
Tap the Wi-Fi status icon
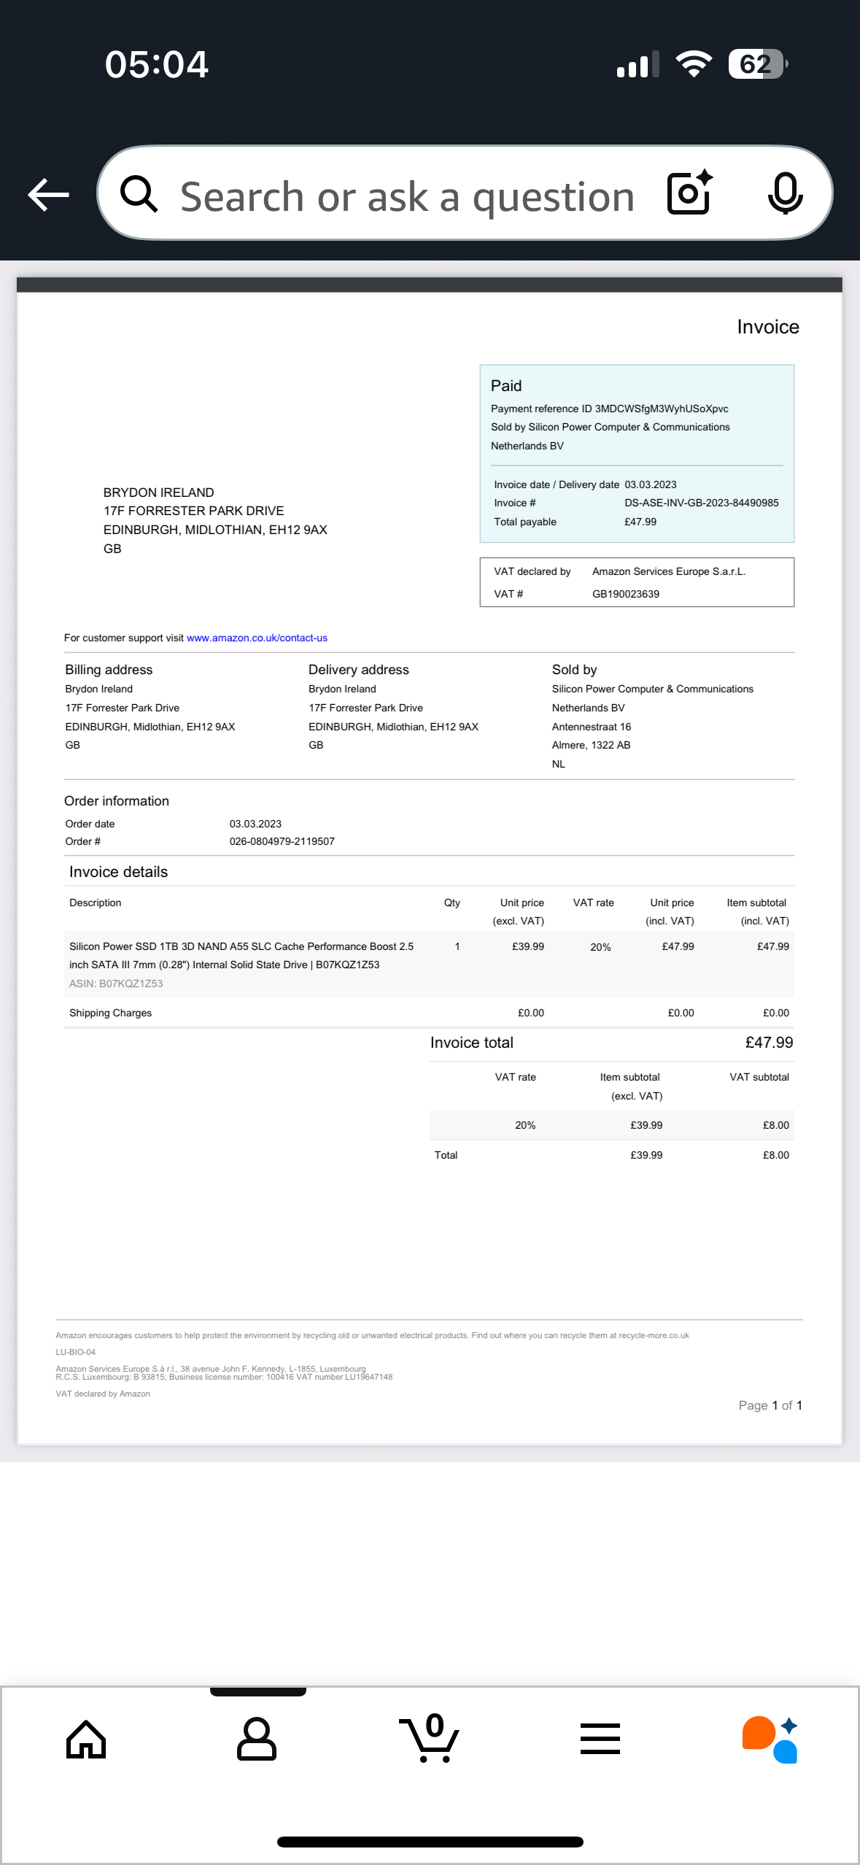694,64
